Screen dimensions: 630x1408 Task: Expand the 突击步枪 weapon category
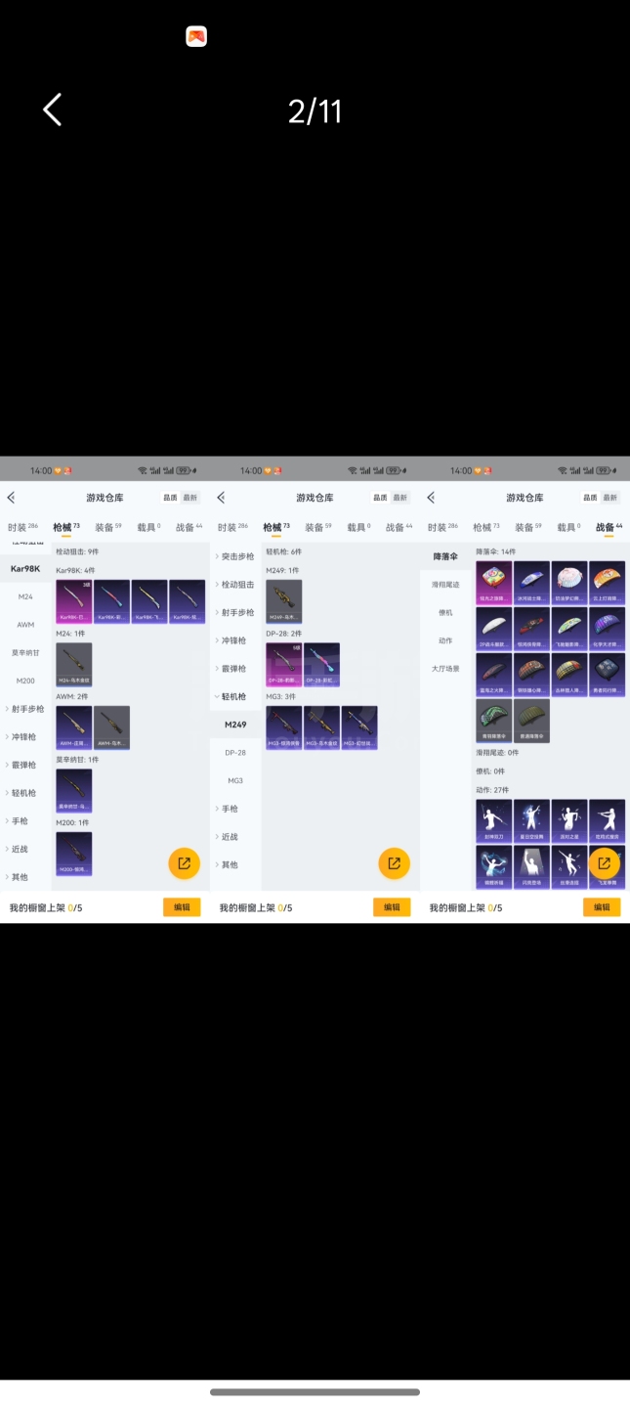(235, 556)
